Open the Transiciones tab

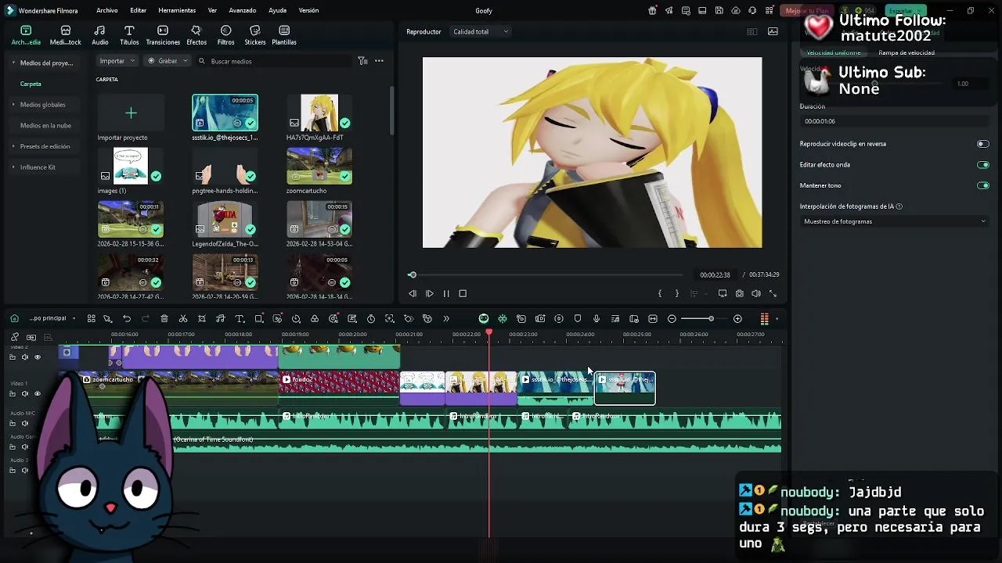click(x=163, y=35)
